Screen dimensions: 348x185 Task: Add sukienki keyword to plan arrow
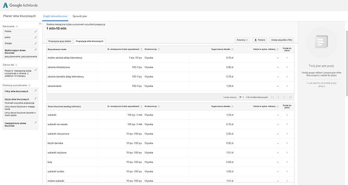tap(287, 115)
